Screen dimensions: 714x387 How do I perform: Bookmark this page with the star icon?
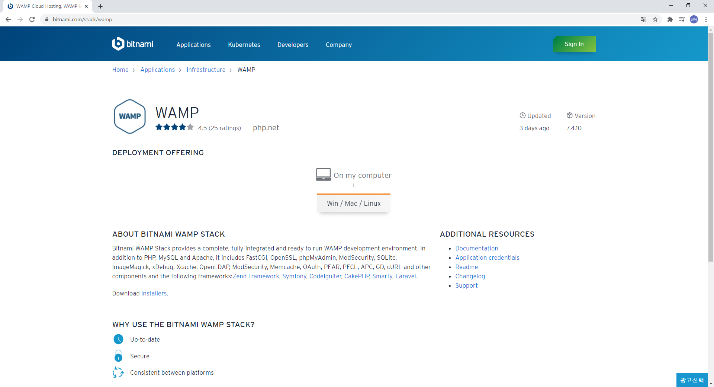[x=655, y=19]
